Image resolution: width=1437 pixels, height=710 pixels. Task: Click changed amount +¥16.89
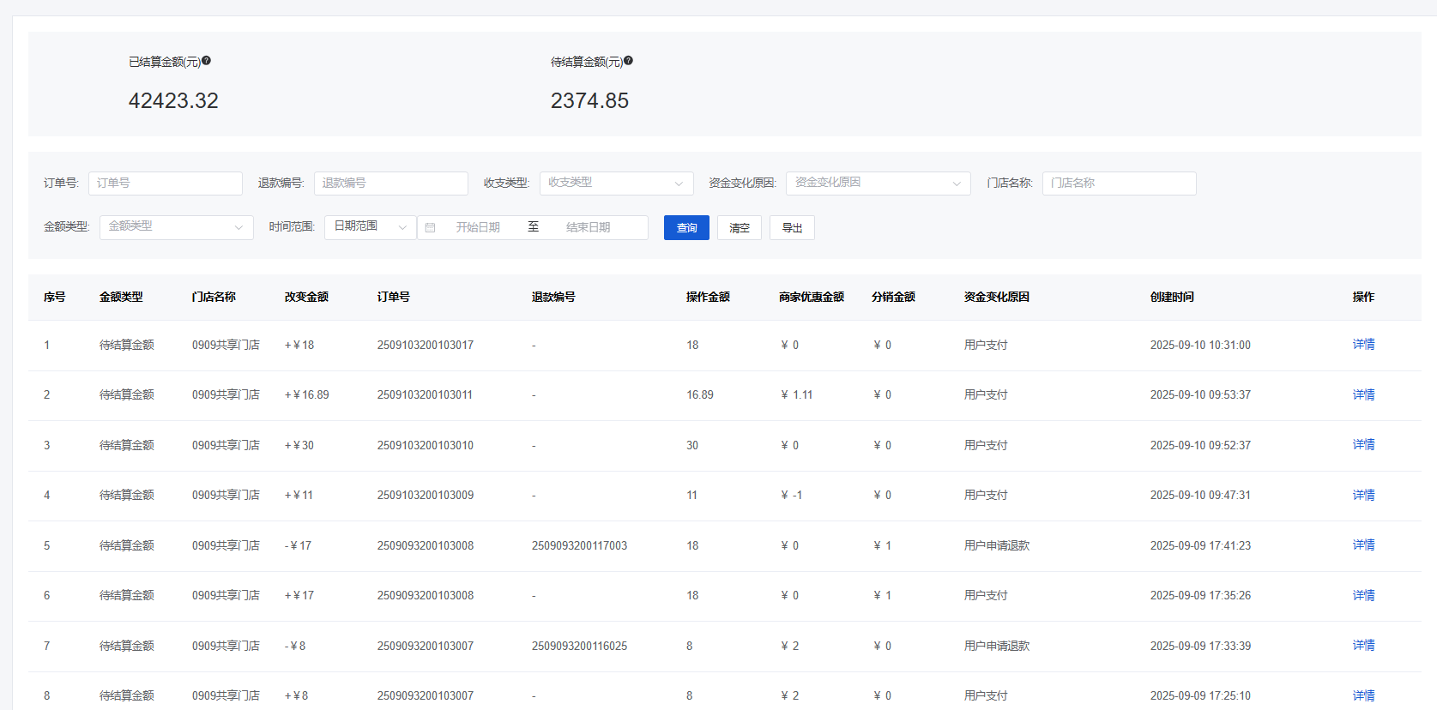307,394
